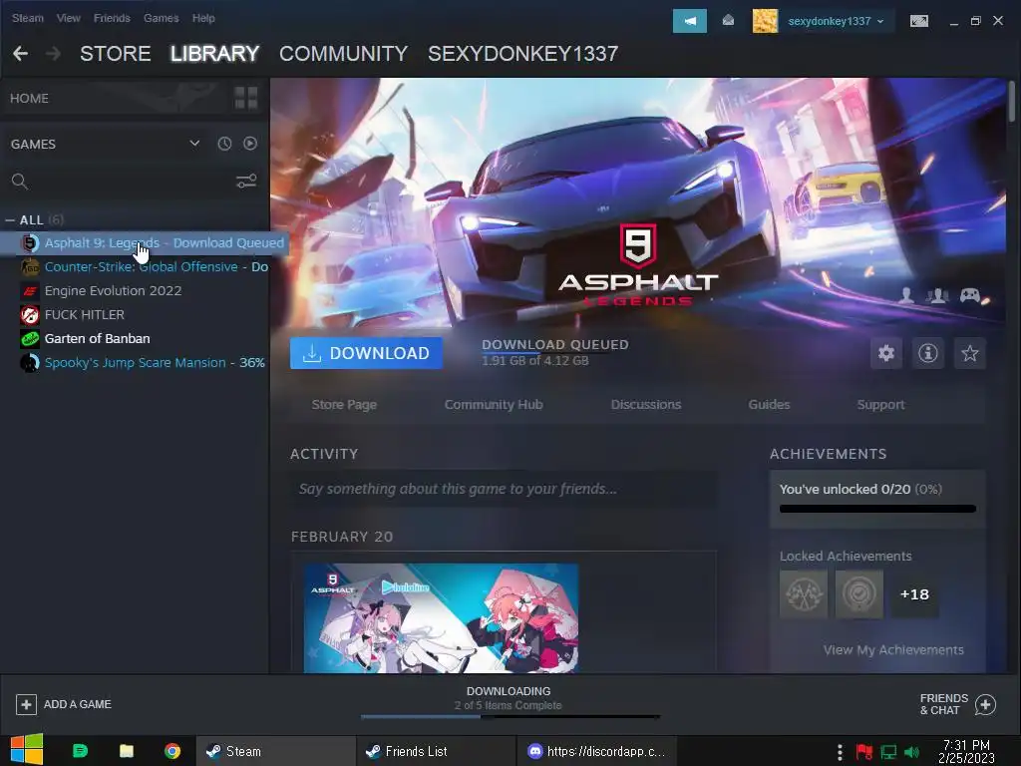Click the blue DOWNLOAD button
The width and height of the screenshot is (1021, 766).
tap(366, 353)
